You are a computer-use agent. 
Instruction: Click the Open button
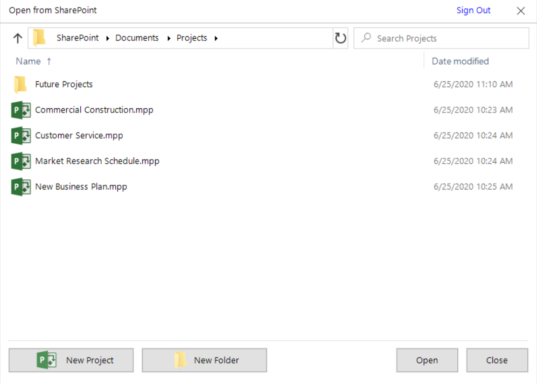(427, 360)
